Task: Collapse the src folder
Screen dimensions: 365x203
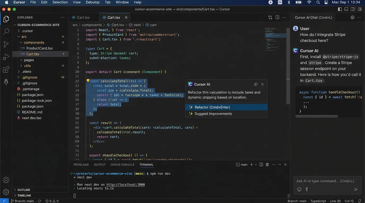Action: pos(19,36)
